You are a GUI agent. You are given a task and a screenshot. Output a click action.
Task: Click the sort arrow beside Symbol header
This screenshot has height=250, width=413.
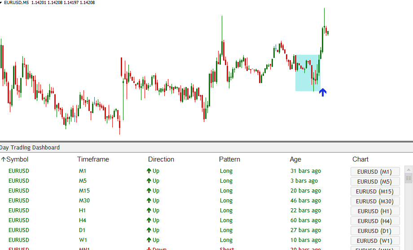[3, 159]
